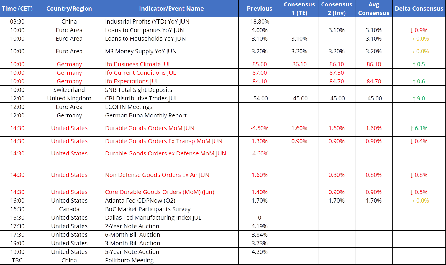Viewport: 446px width, 265px height.
Task: Click the 3-Month Bill Auction cell
Action: pyautogui.click(x=171, y=243)
